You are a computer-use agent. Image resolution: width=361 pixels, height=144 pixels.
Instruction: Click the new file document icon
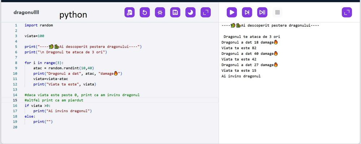[x=130, y=12]
